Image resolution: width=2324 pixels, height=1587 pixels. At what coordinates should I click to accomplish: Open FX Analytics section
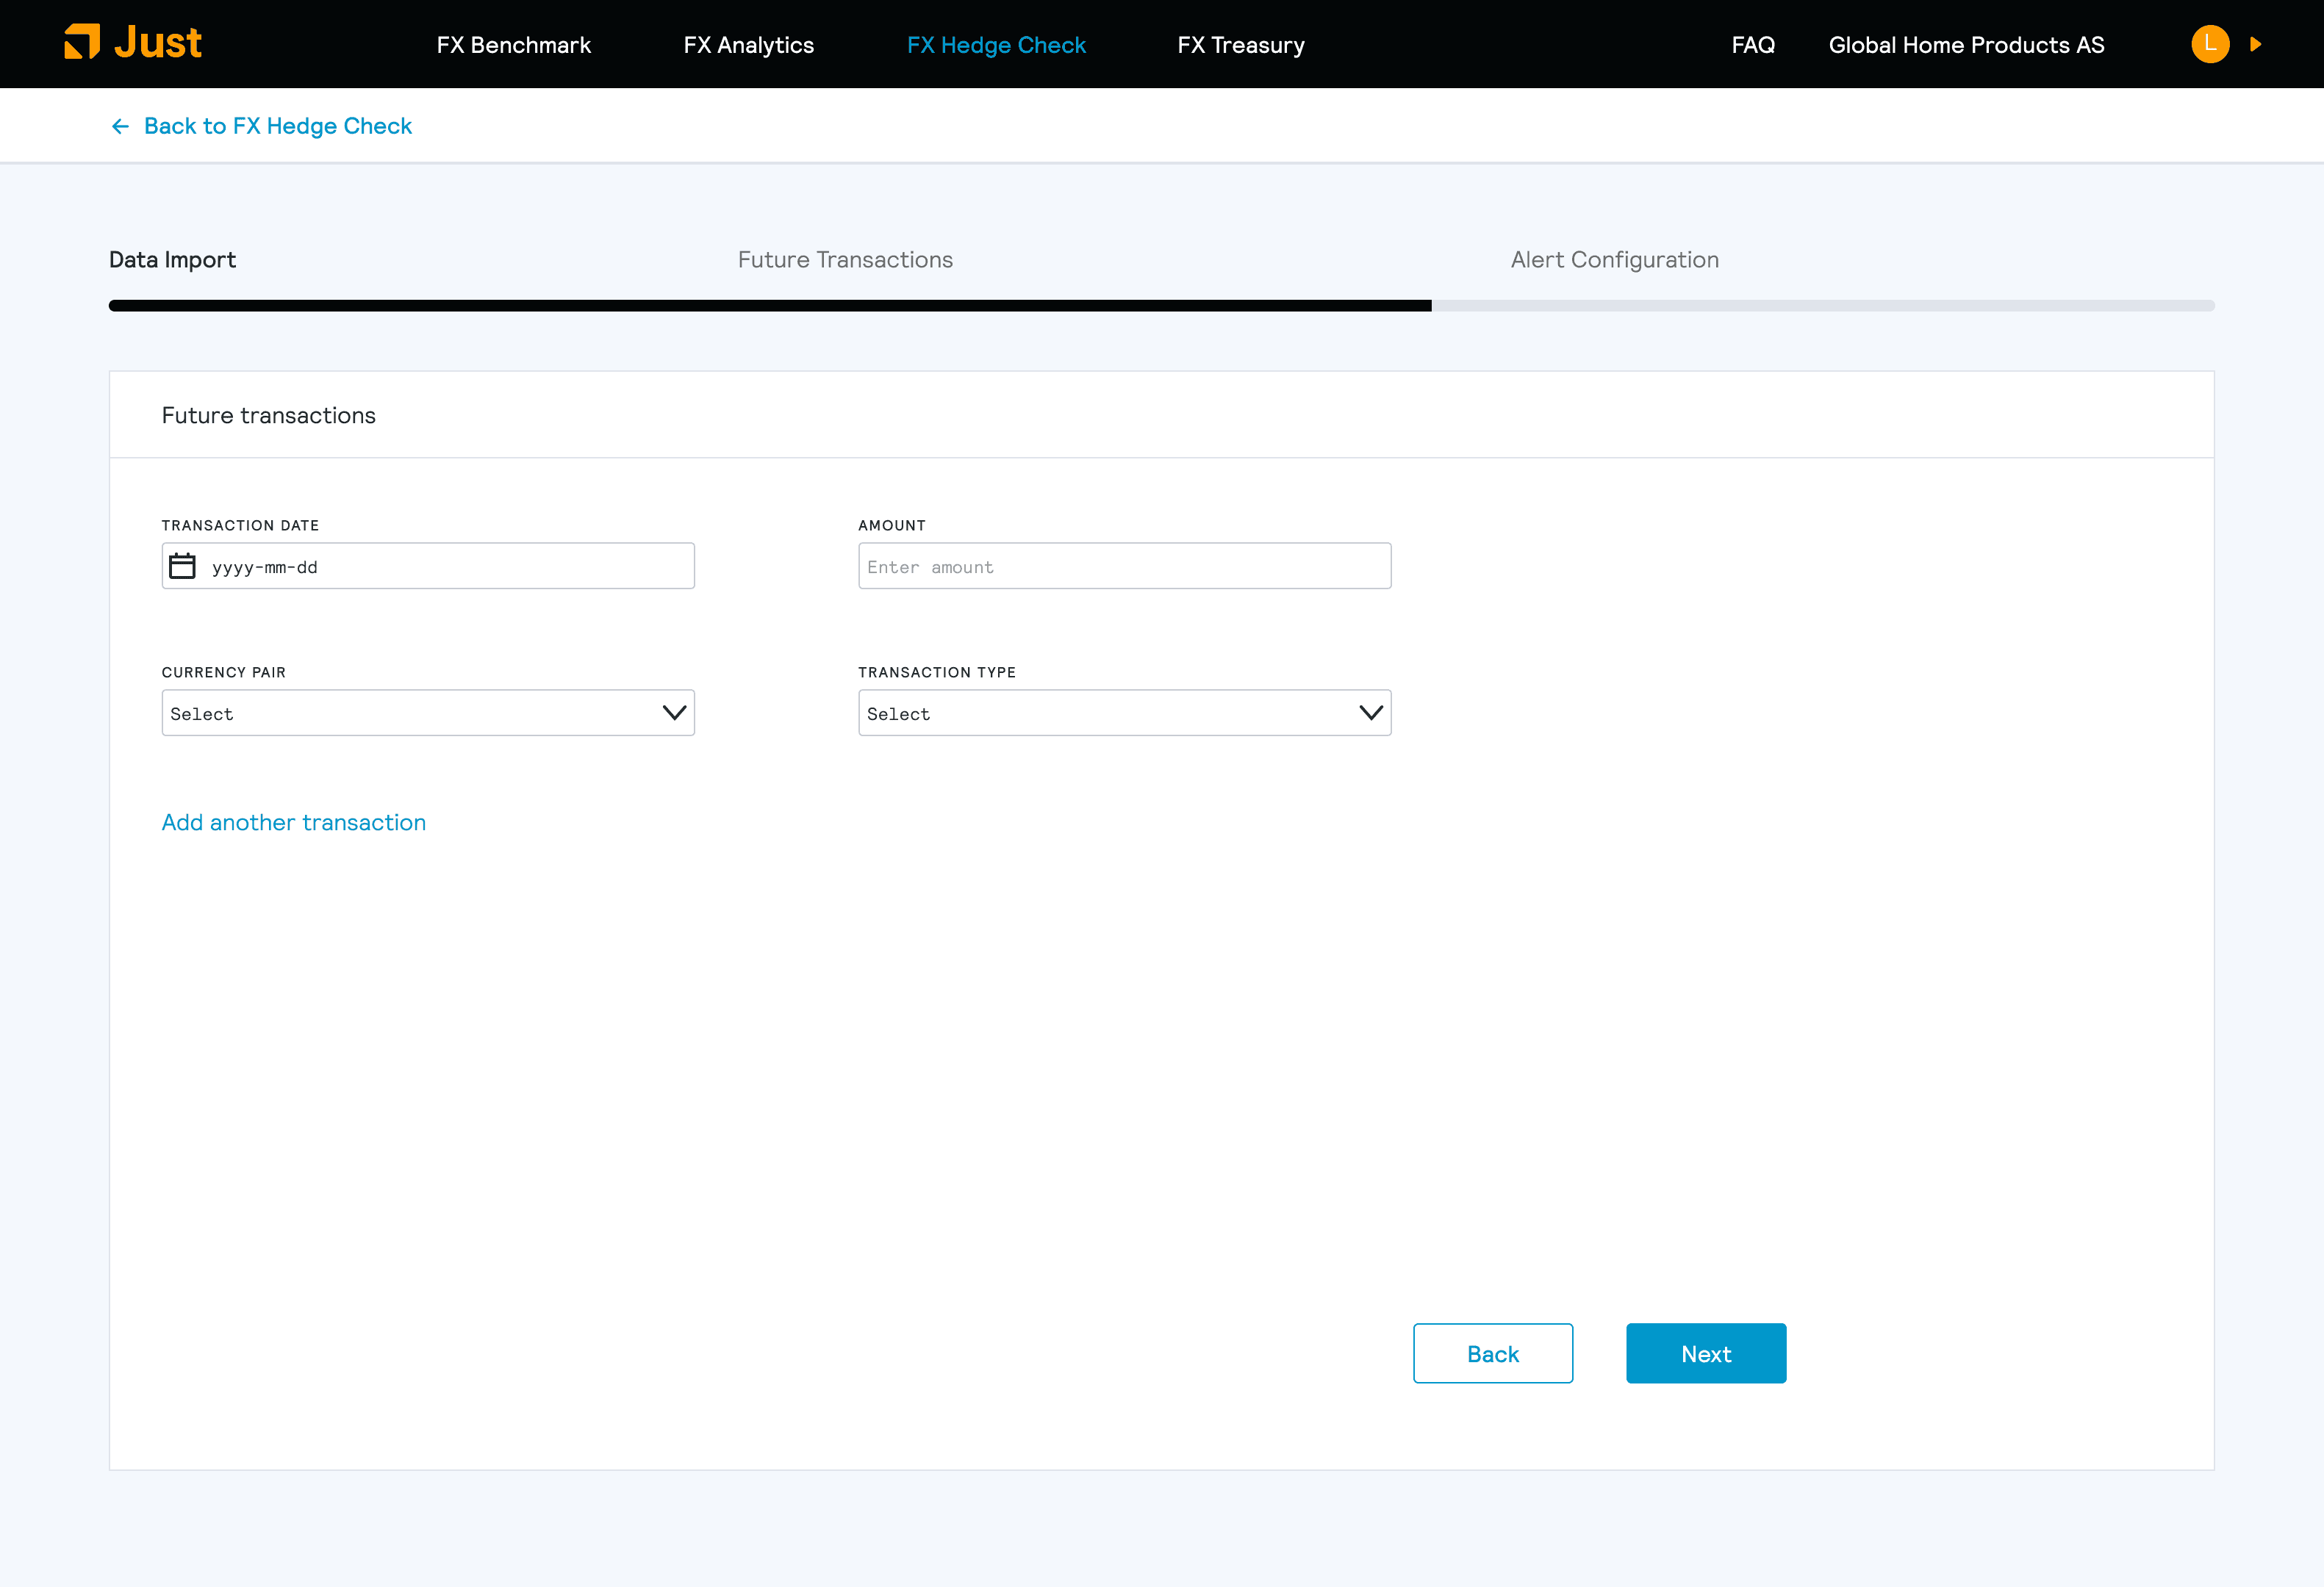[x=749, y=45]
